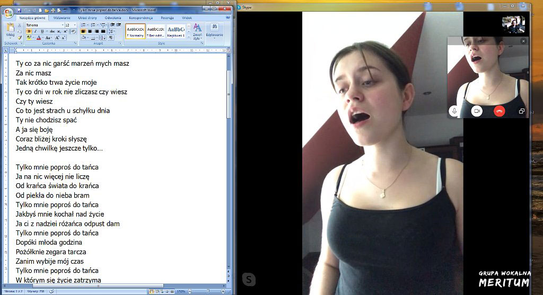
Task: Align text left
Action: pyautogui.click(x=83, y=31)
